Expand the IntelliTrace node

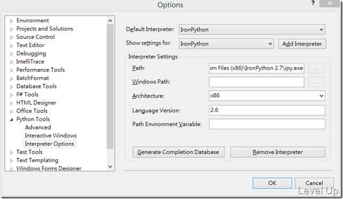point(12,62)
